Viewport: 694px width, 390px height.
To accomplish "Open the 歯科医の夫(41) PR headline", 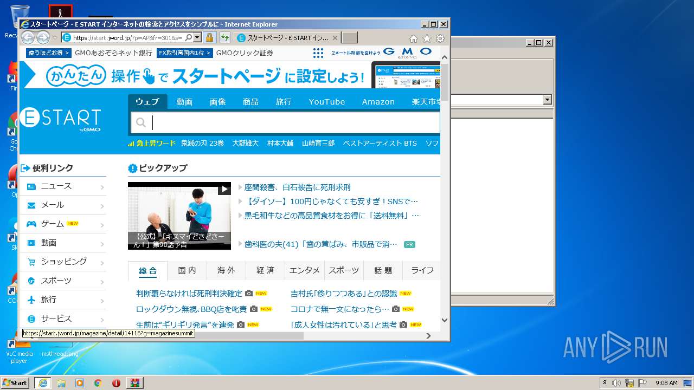I will [x=321, y=244].
